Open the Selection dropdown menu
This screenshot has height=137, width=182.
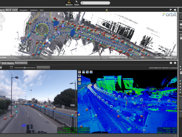(34, 10)
